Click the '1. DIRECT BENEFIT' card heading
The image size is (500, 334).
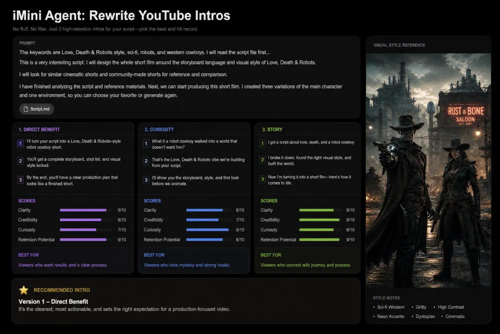coord(39,130)
